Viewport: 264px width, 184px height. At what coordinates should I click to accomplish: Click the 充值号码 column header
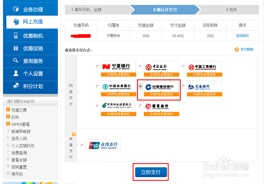tap(81, 25)
